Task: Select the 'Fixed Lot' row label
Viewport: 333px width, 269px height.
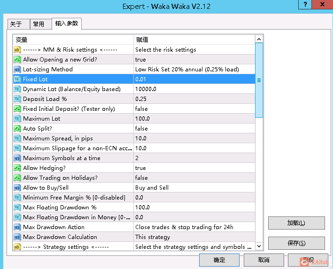Action: coord(35,79)
